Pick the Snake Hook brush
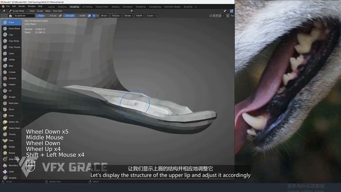 pos(11,128)
